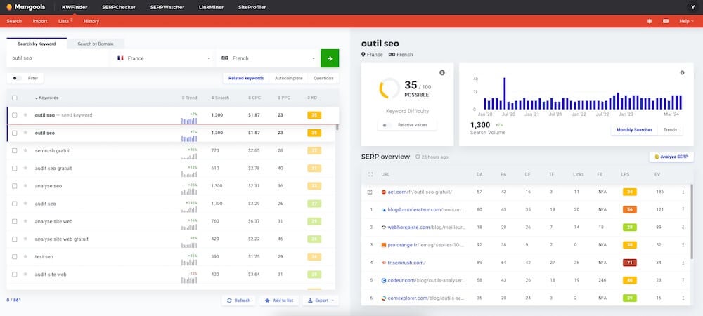703x316 pixels.
Task: Open LinkMiner tool
Action: 211,7
